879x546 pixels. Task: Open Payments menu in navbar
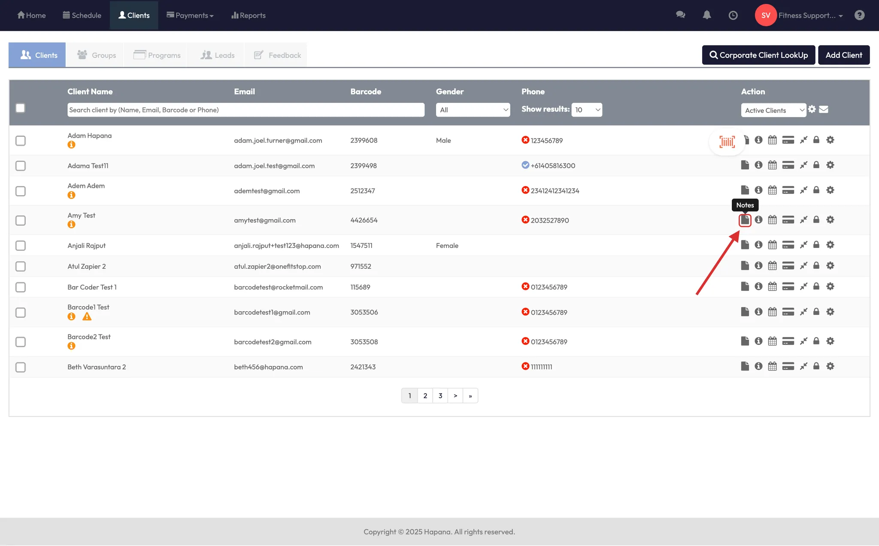190,15
